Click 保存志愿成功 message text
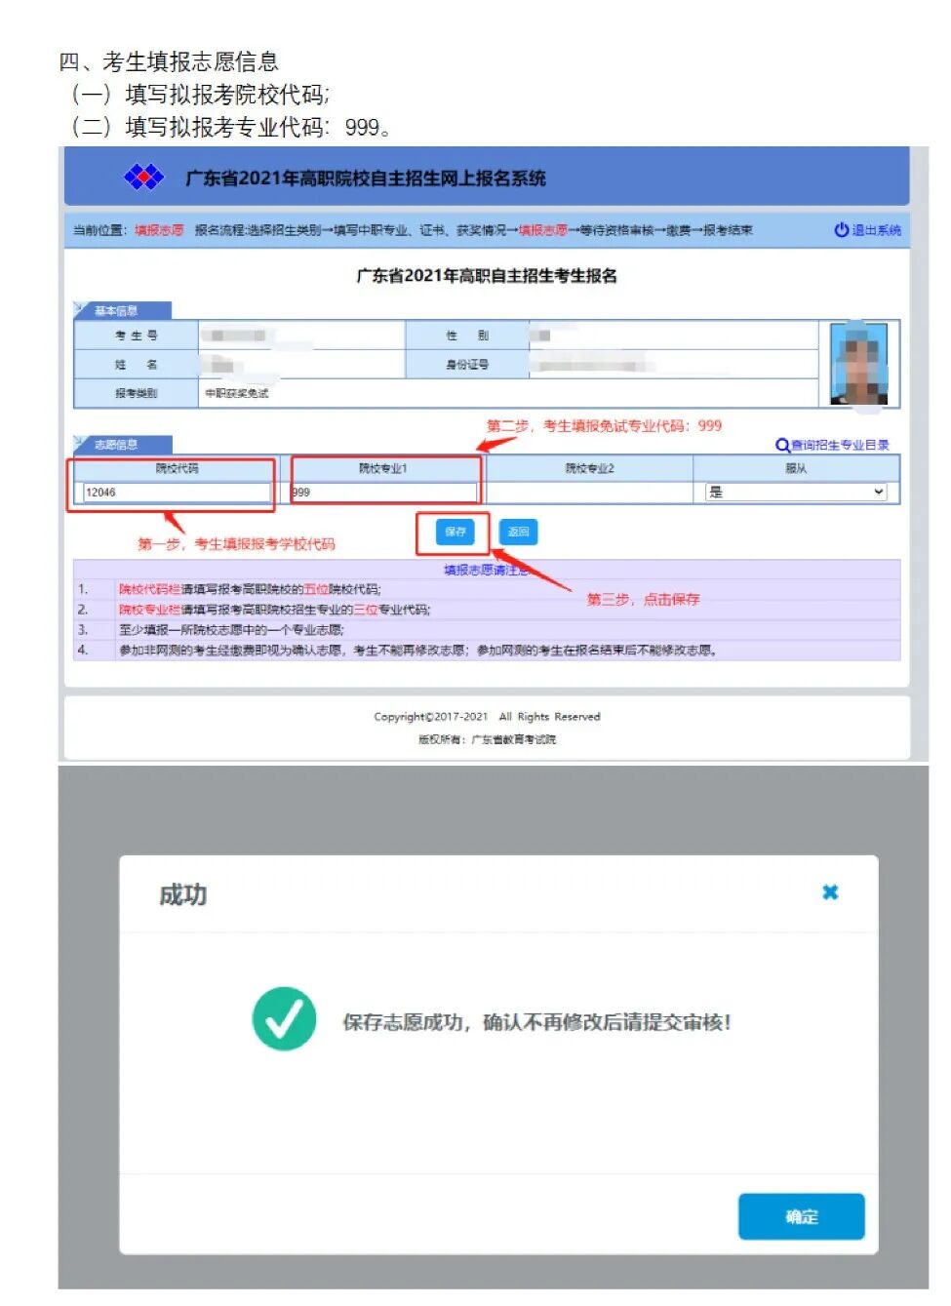The width and height of the screenshot is (951, 1306). click(535, 1022)
